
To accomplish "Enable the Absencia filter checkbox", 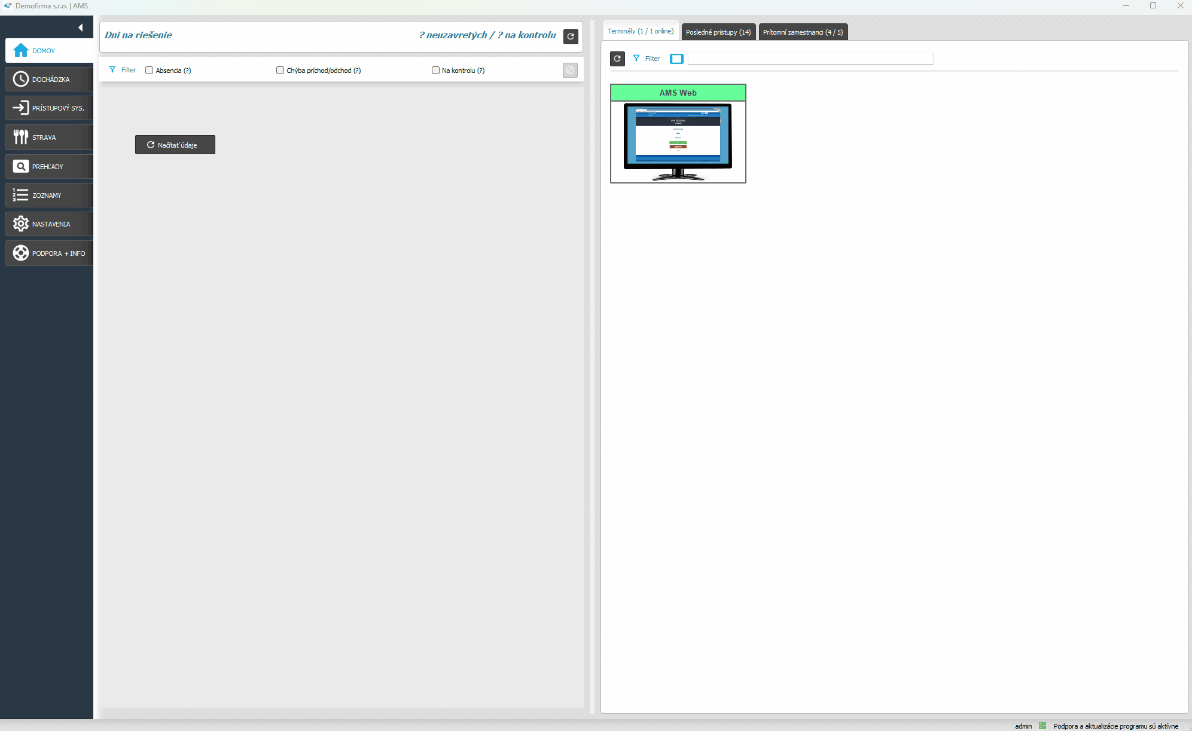I will tap(150, 71).
